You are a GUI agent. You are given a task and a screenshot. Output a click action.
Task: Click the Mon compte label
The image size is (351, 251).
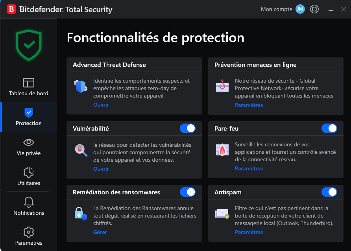pos(277,9)
